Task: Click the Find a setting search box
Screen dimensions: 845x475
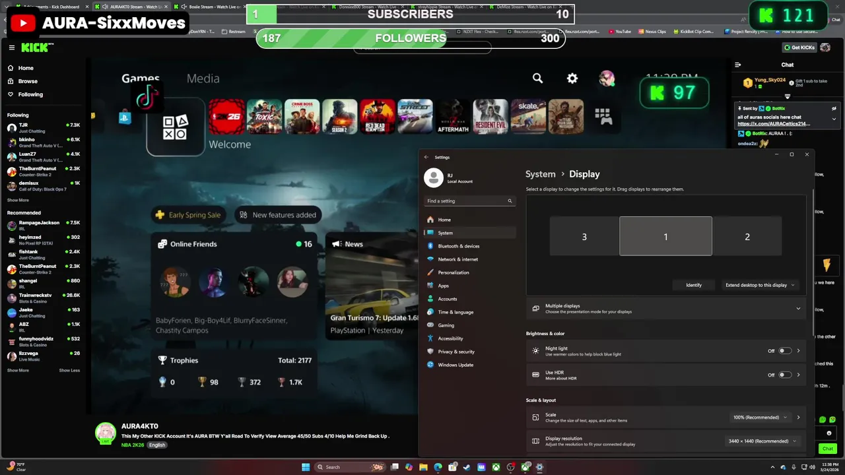Action: point(469,201)
